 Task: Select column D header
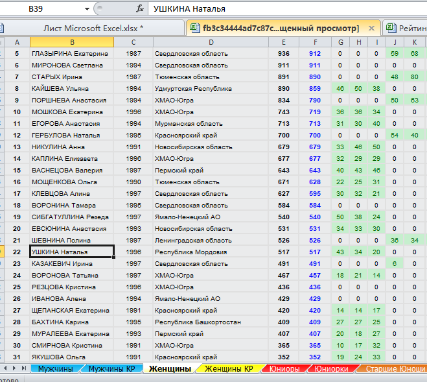(x=211, y=42)
